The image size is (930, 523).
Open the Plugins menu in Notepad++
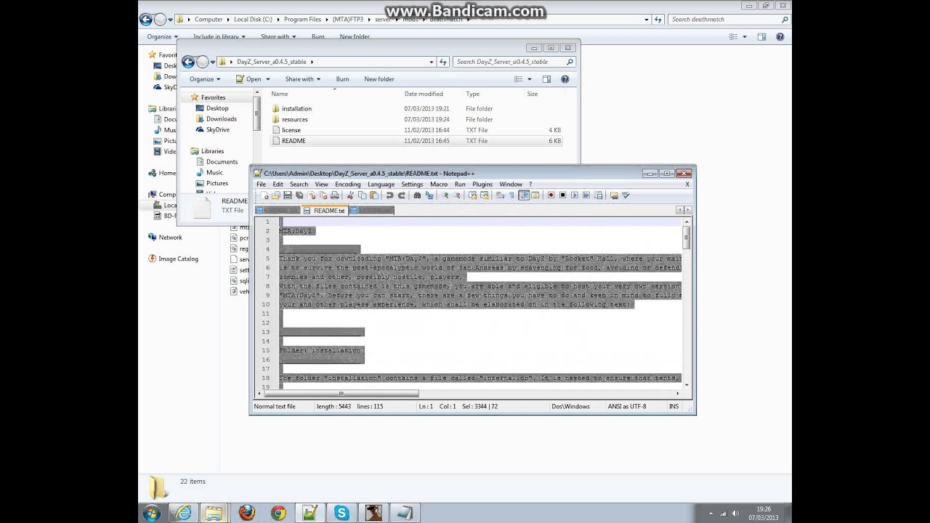[x=482, y=185]
